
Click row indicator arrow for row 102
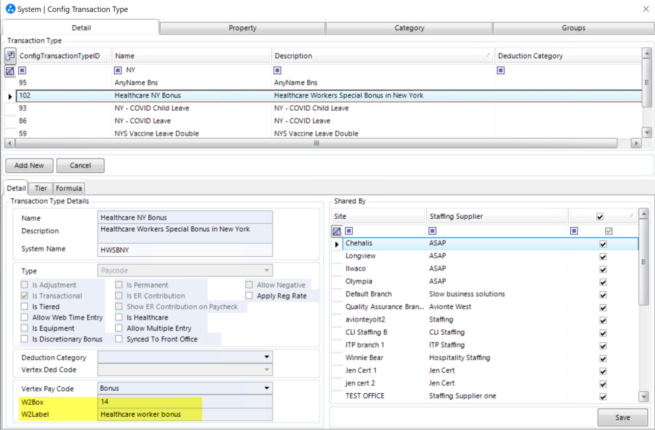tap(10, 96)
